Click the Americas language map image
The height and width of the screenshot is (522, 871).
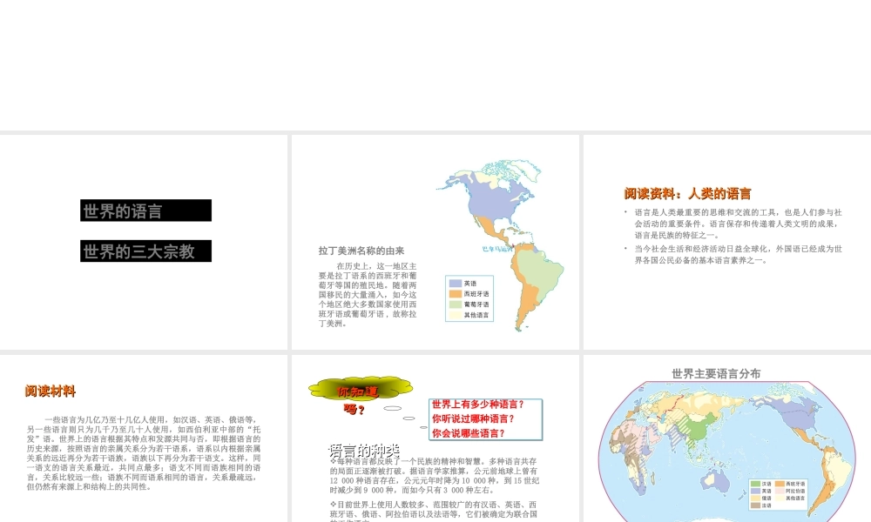click(500, 245)
